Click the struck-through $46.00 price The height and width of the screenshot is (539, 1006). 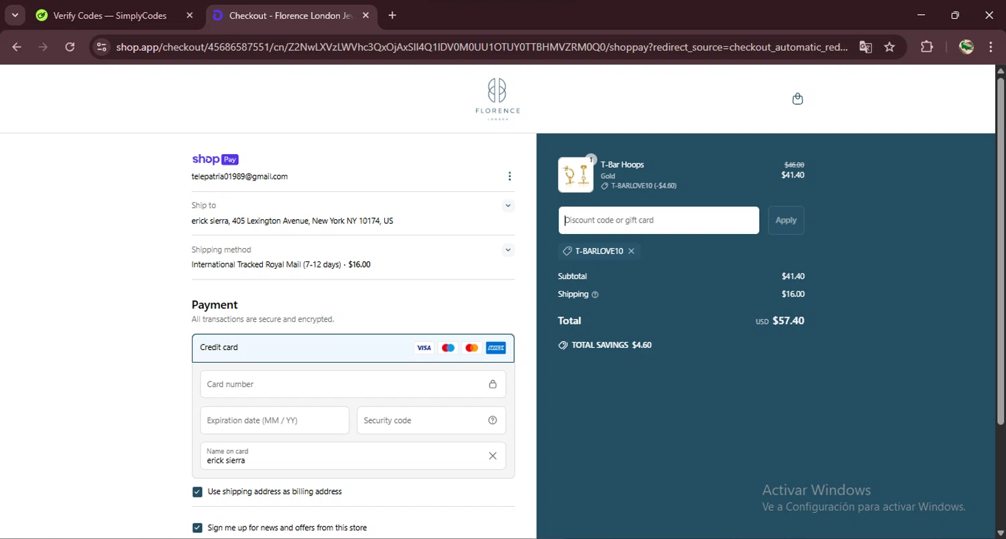click(794, 165)
